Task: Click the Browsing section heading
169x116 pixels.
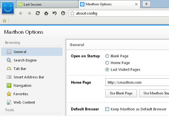Action: pyautogui.click(x=12, y=43)
